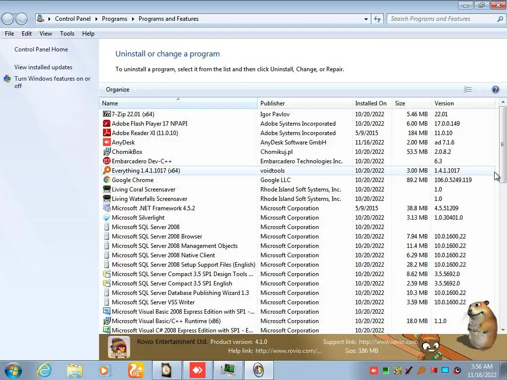
Task: Click the Everything 1.4.1.1017 magnifier icon
Action: coord(107,170)
